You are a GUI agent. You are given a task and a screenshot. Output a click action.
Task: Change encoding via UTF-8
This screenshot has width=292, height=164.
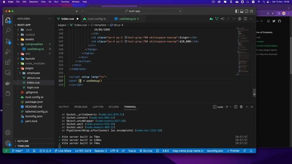coord(114,151)
